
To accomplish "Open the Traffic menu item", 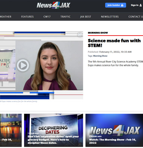I will pyautogui.click(x=65, y=16).
